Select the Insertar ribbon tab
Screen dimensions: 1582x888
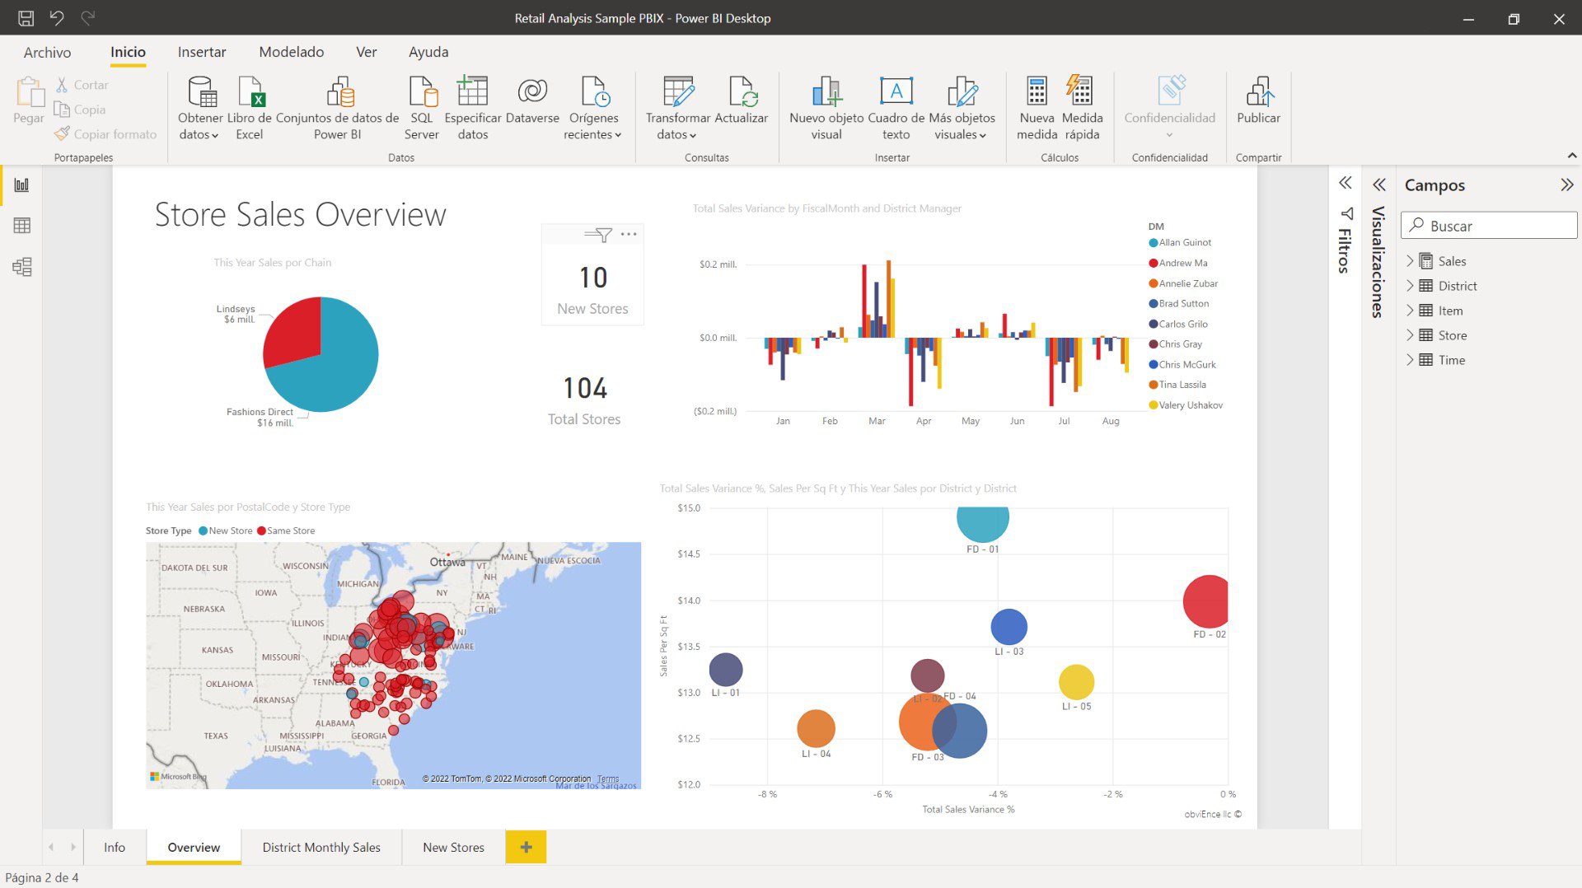point(202,52)
